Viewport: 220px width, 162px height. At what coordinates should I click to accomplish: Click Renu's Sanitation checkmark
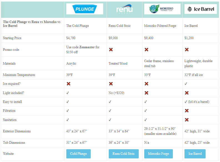(110, 120)
